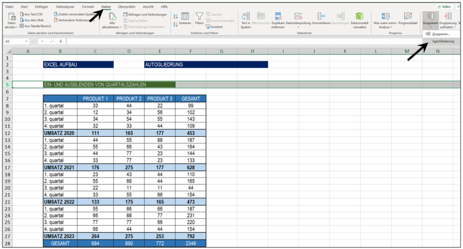Select row 12 header
This screenshot has width=463, height=249.
pos(7,133)
